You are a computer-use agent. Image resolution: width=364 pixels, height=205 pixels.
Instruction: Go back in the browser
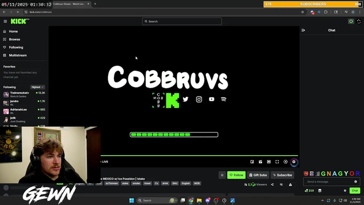pyautogui.click(x=4, y=12)
